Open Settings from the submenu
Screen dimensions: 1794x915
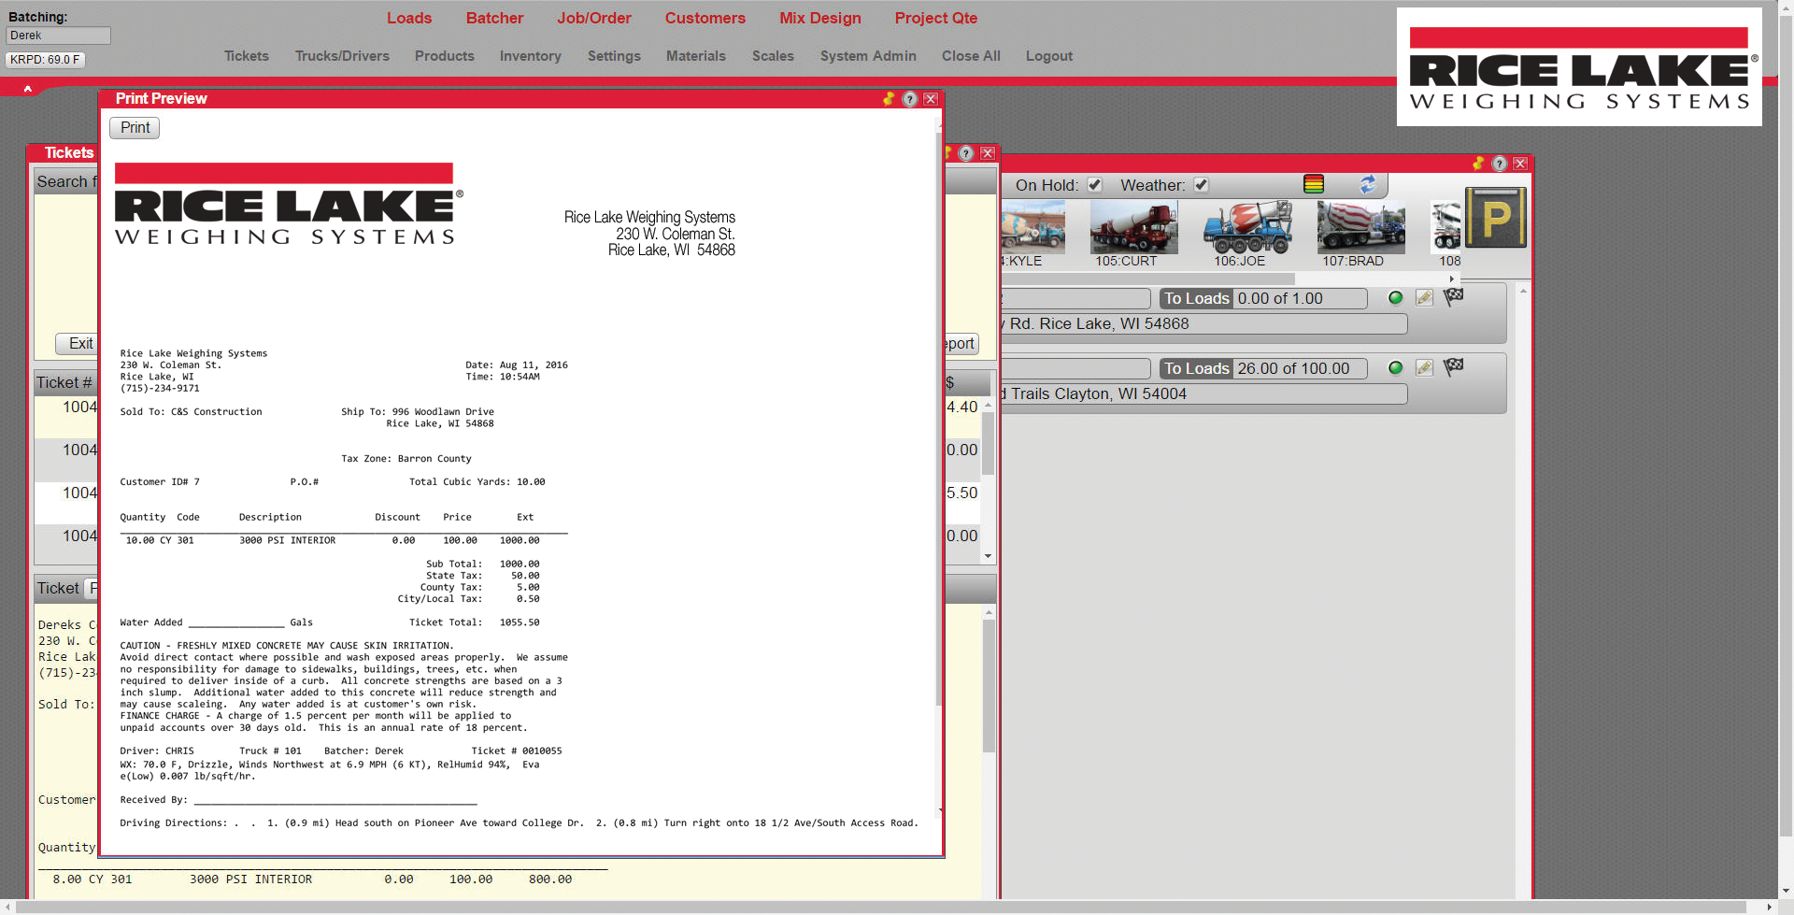tap(614, 56)
